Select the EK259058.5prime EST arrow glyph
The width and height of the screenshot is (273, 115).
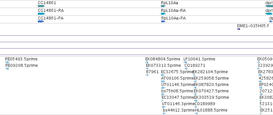(195, 81)
